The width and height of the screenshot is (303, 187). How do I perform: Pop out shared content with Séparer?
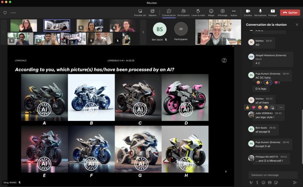pos(153,12)
